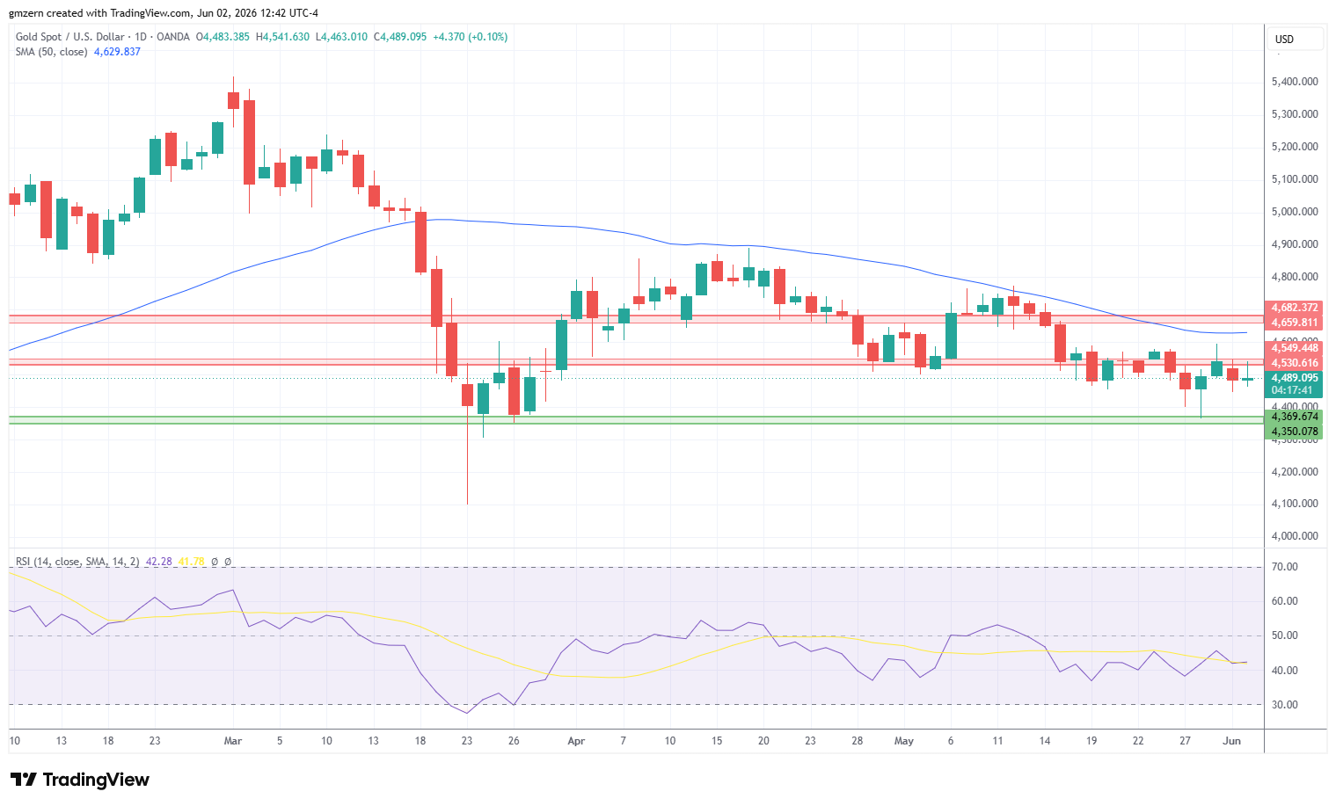Click the change value +4.370 (+0.10%)

[470, 37]
